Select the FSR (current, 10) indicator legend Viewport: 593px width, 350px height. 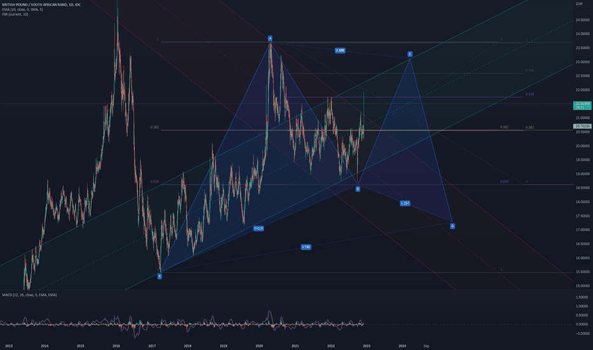[x=15, y=15]
